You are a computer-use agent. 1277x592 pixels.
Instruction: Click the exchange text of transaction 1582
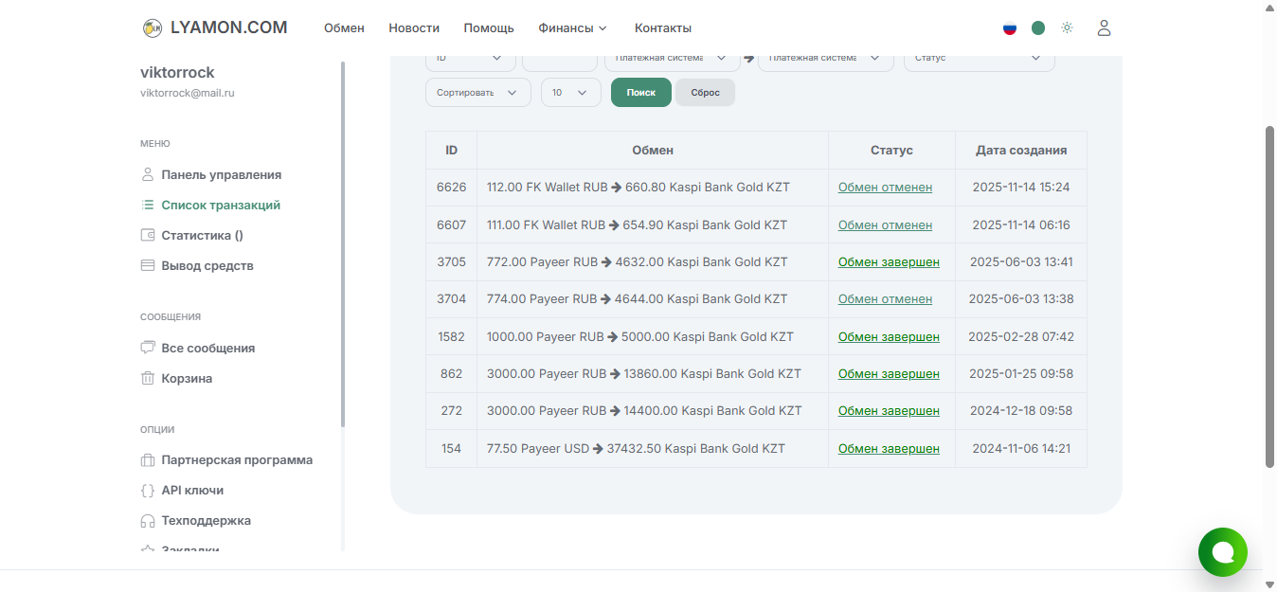pos(640,337)
